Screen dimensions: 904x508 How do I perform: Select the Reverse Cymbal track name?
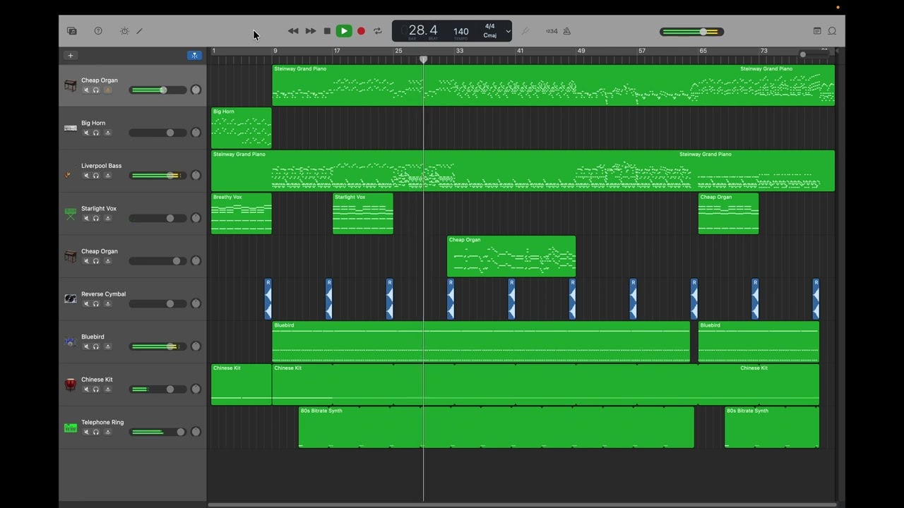pos(104,294)
